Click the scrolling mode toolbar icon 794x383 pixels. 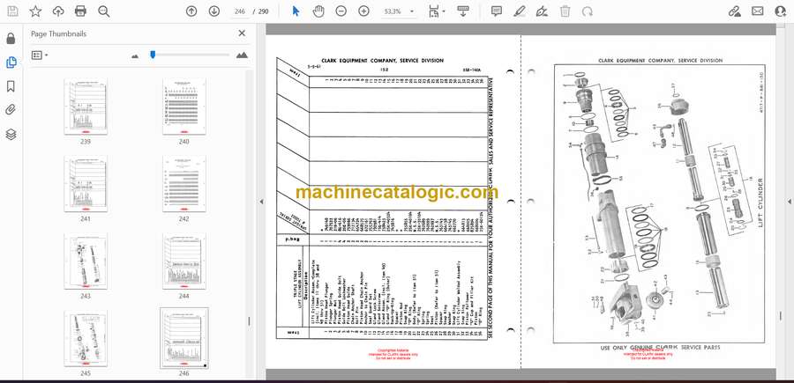coord(463,11)
